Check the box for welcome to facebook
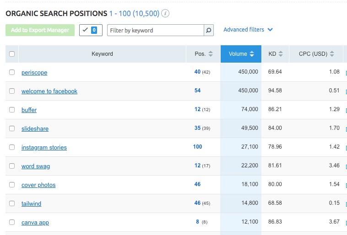The image size is (347, 235). click(12, 91)
